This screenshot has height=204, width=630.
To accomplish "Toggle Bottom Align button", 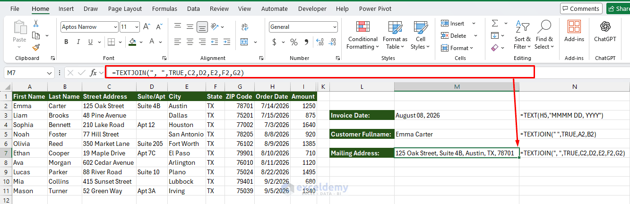I will tap(202, 27).
